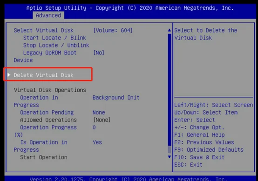Click the arrow beside Delete Virtual Disk
The width and height of the screenshot is (258, 181).
pos(9,75)
